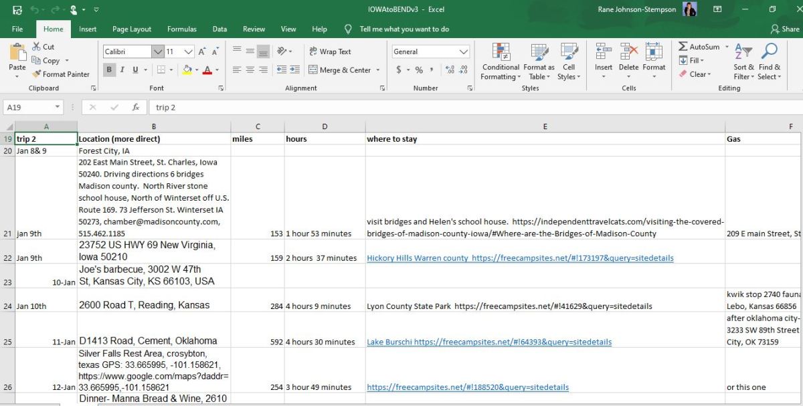Click the Paste clipboard icon
The image size is (803, 406).
[17, 54]
